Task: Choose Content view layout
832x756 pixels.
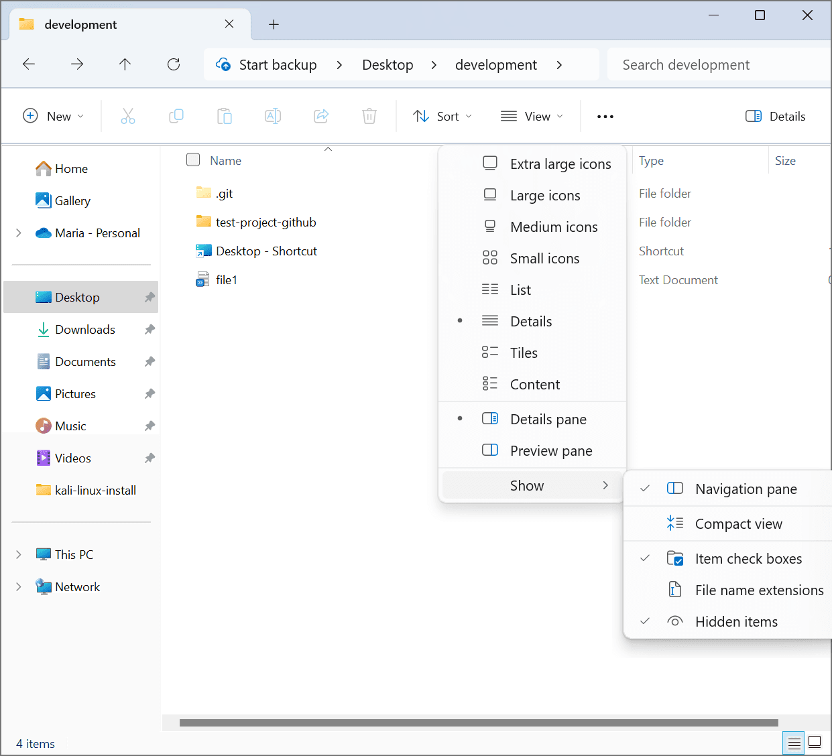Action: pos(532,384)
